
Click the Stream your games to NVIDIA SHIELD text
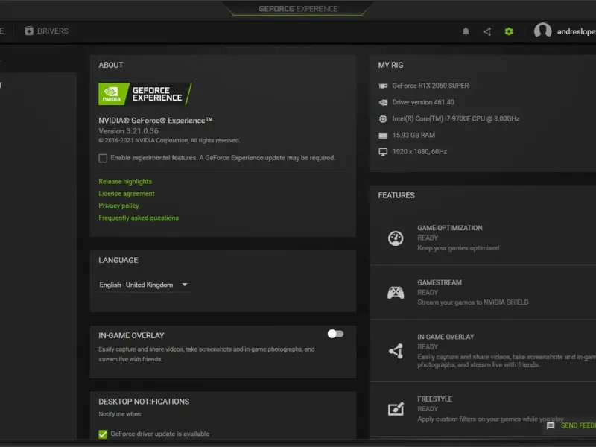point(473,302)
